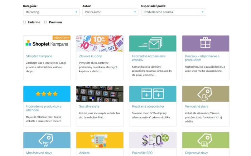Screen dimensions: 251x156
Task: Click the odporúčame badge on Shoptet Kampane
Action: click(x=61, y=38)
